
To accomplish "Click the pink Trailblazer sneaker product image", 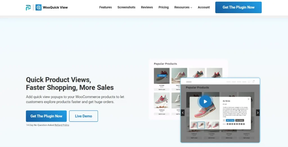I will tap(162, 100).
